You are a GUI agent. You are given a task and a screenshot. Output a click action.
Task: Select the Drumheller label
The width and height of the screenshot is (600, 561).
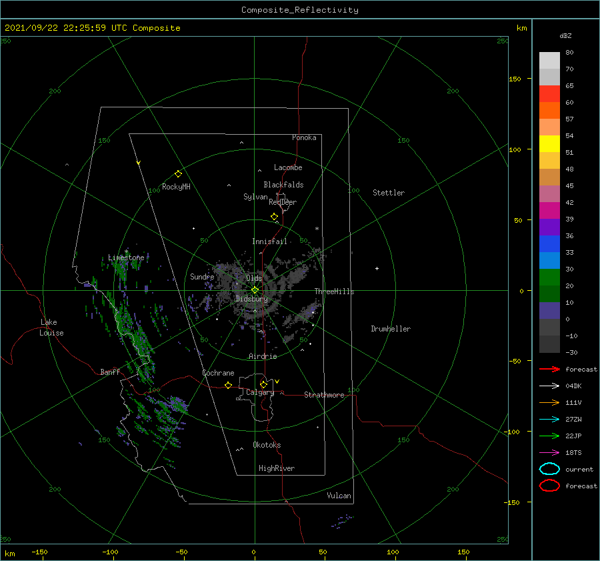390,329
